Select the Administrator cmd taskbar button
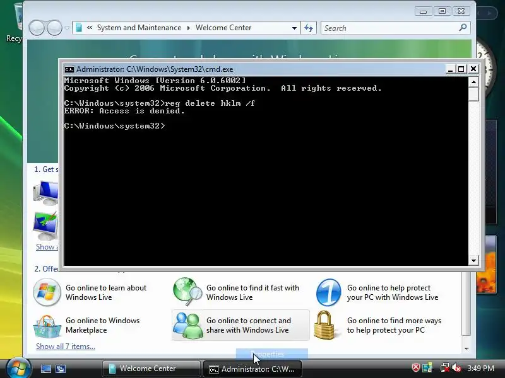 click(x=252, y=369)
